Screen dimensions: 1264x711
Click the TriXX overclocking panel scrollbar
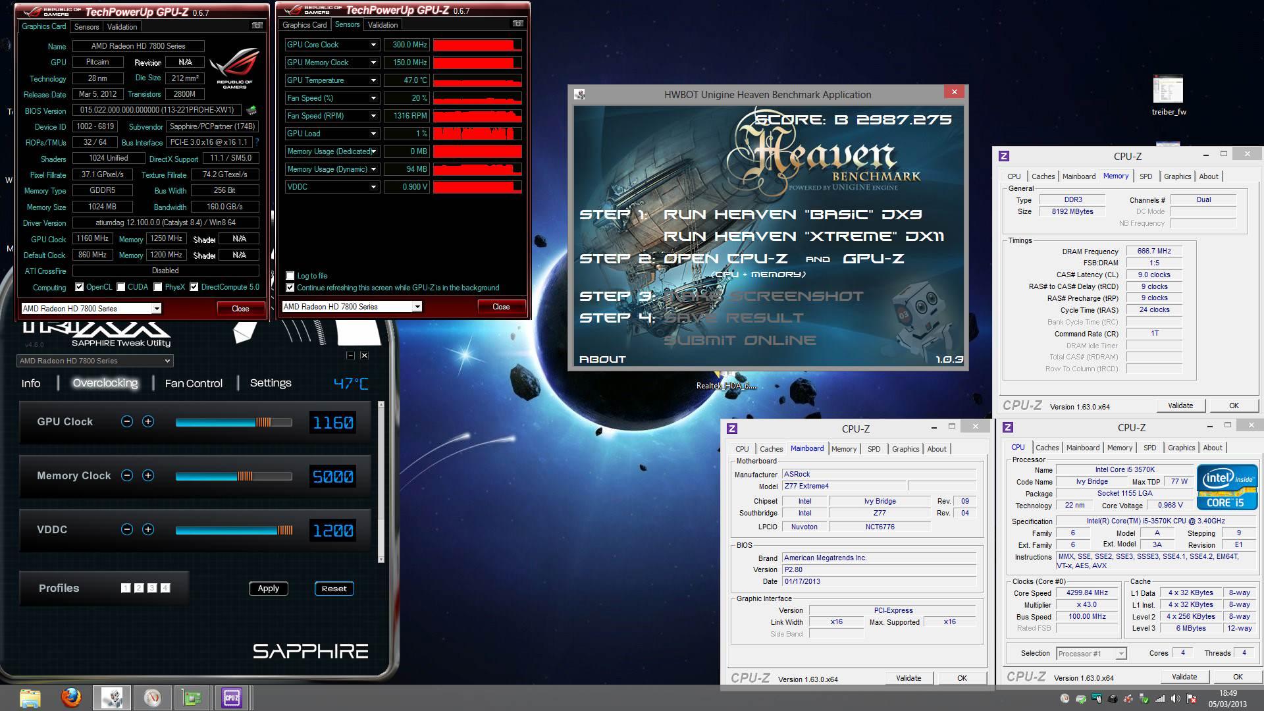[x=381, y=481]
